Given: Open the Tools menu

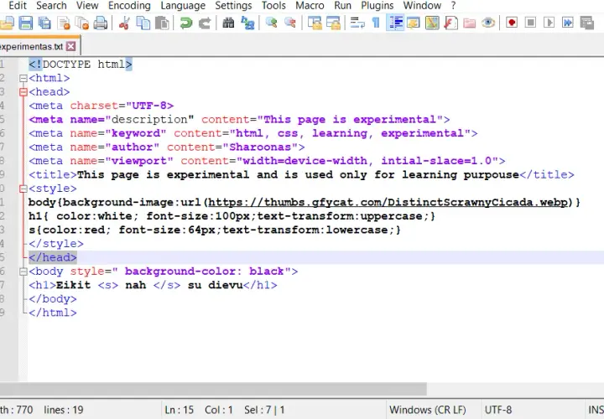Looking at the screenshot, I should coord(273,6).
